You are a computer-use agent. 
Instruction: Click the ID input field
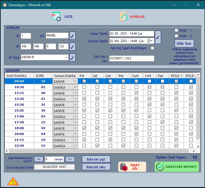(x=26, y=36)
